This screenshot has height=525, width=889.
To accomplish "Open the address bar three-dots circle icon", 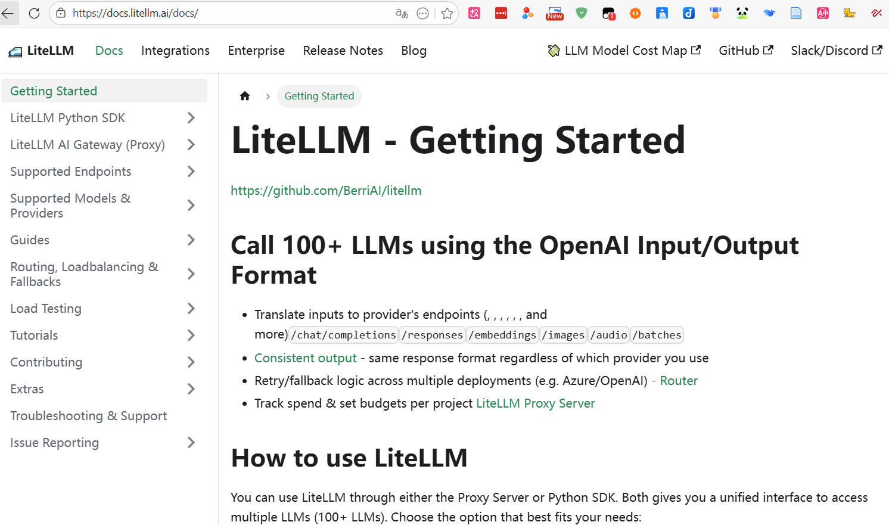I will (423, 13).
